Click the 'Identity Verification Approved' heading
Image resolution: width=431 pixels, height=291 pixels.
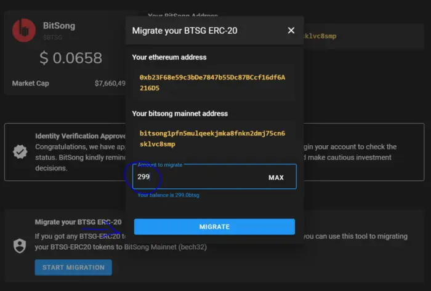(x=80, y=136)
